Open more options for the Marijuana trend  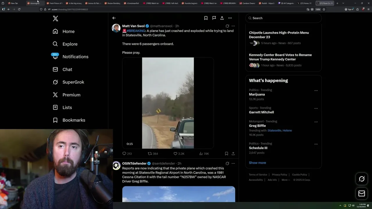(316, 91)
